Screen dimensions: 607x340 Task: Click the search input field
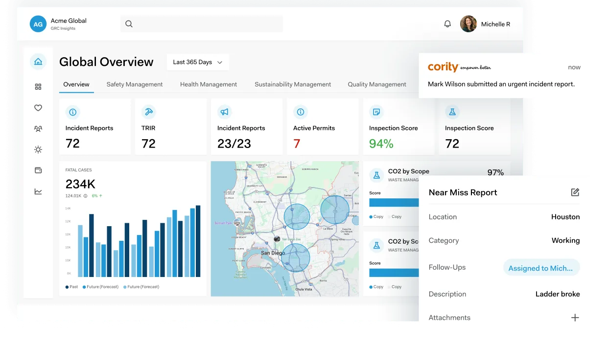[202, 24]
